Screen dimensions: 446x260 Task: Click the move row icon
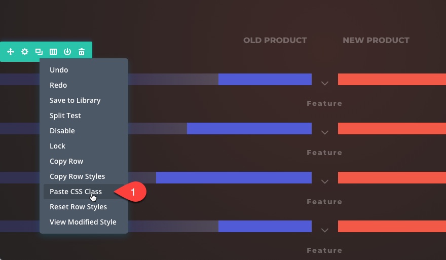tap(10, 52)
